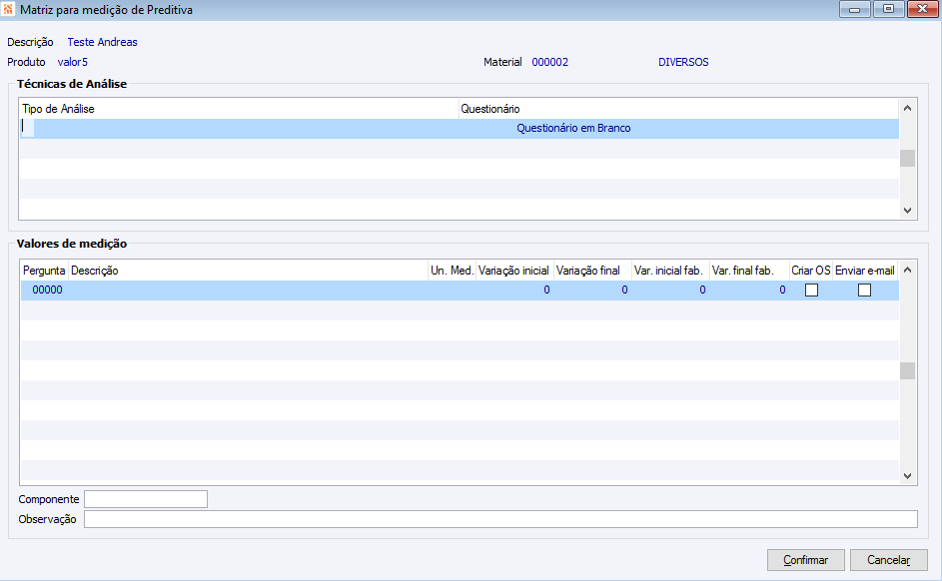Click the Un. Med. column header
The height and width of the screenshot is (581, 942).
point(452,271)
